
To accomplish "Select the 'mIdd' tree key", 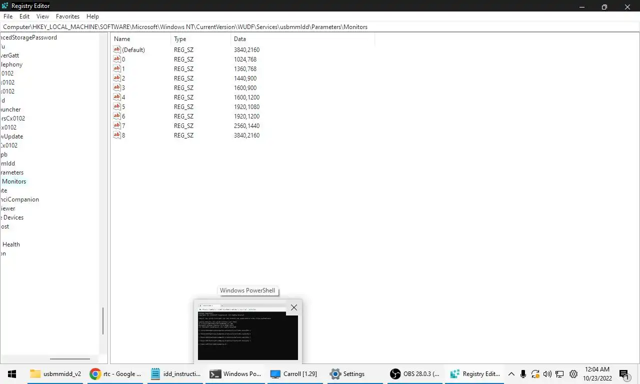I will click(x=7, y=163).
